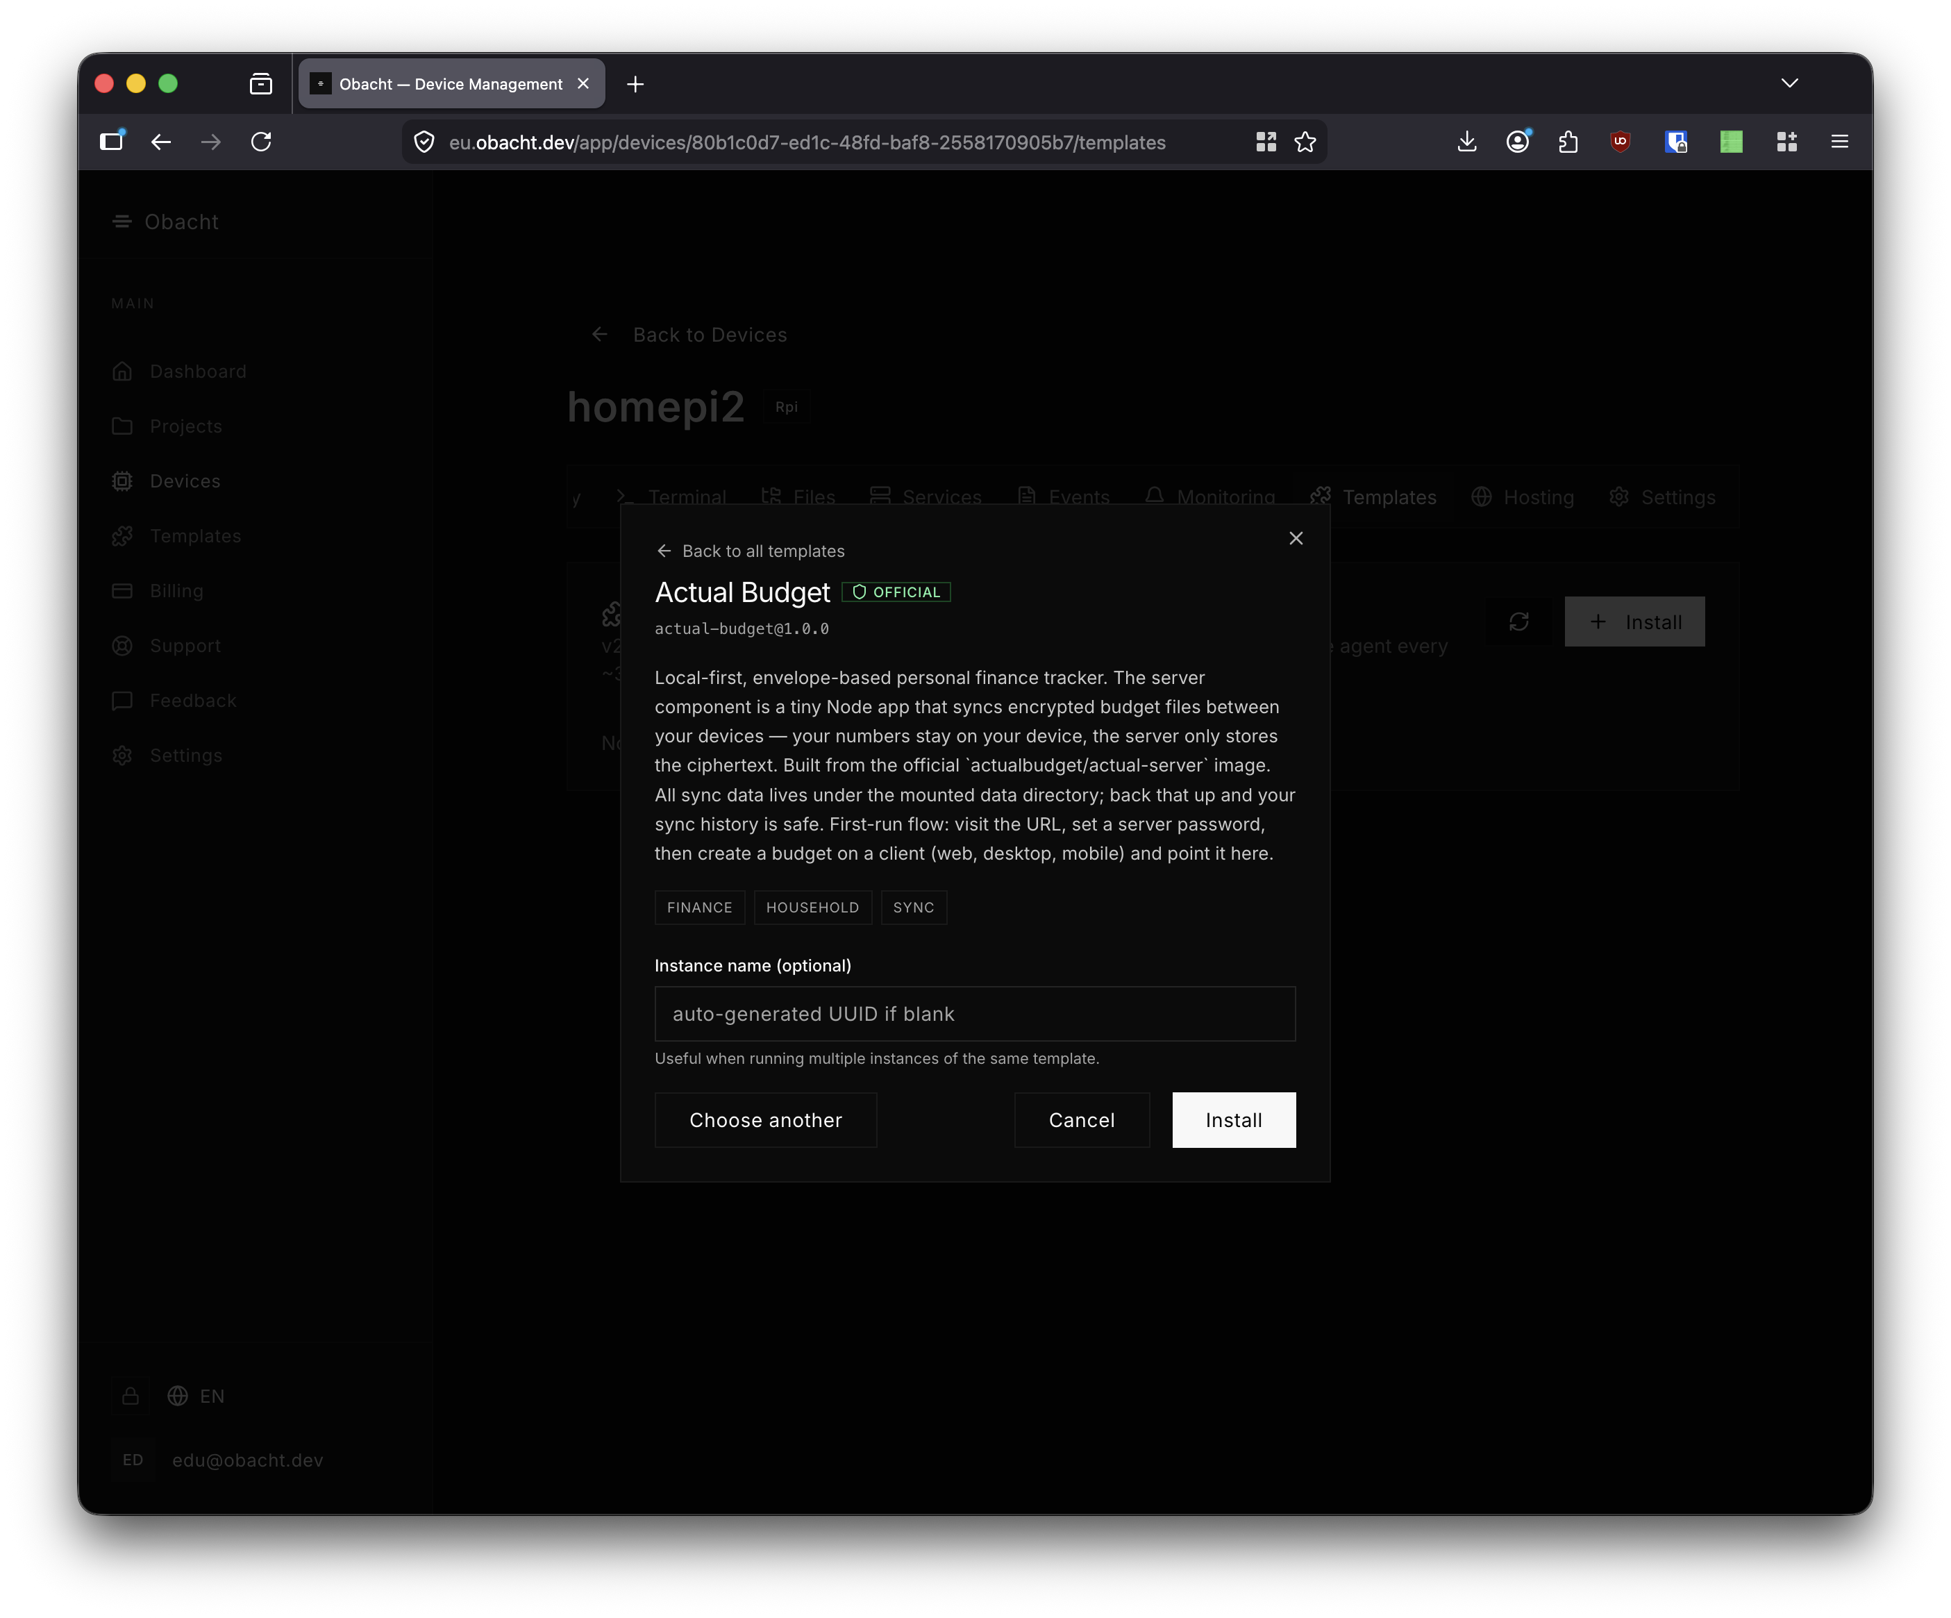Viewport: 1951px width, 1618px height.
Task: Open Support in the sidebar
Action: 167,645
